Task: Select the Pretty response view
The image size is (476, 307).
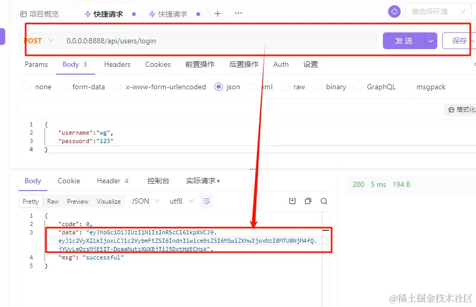Action: 31,201
